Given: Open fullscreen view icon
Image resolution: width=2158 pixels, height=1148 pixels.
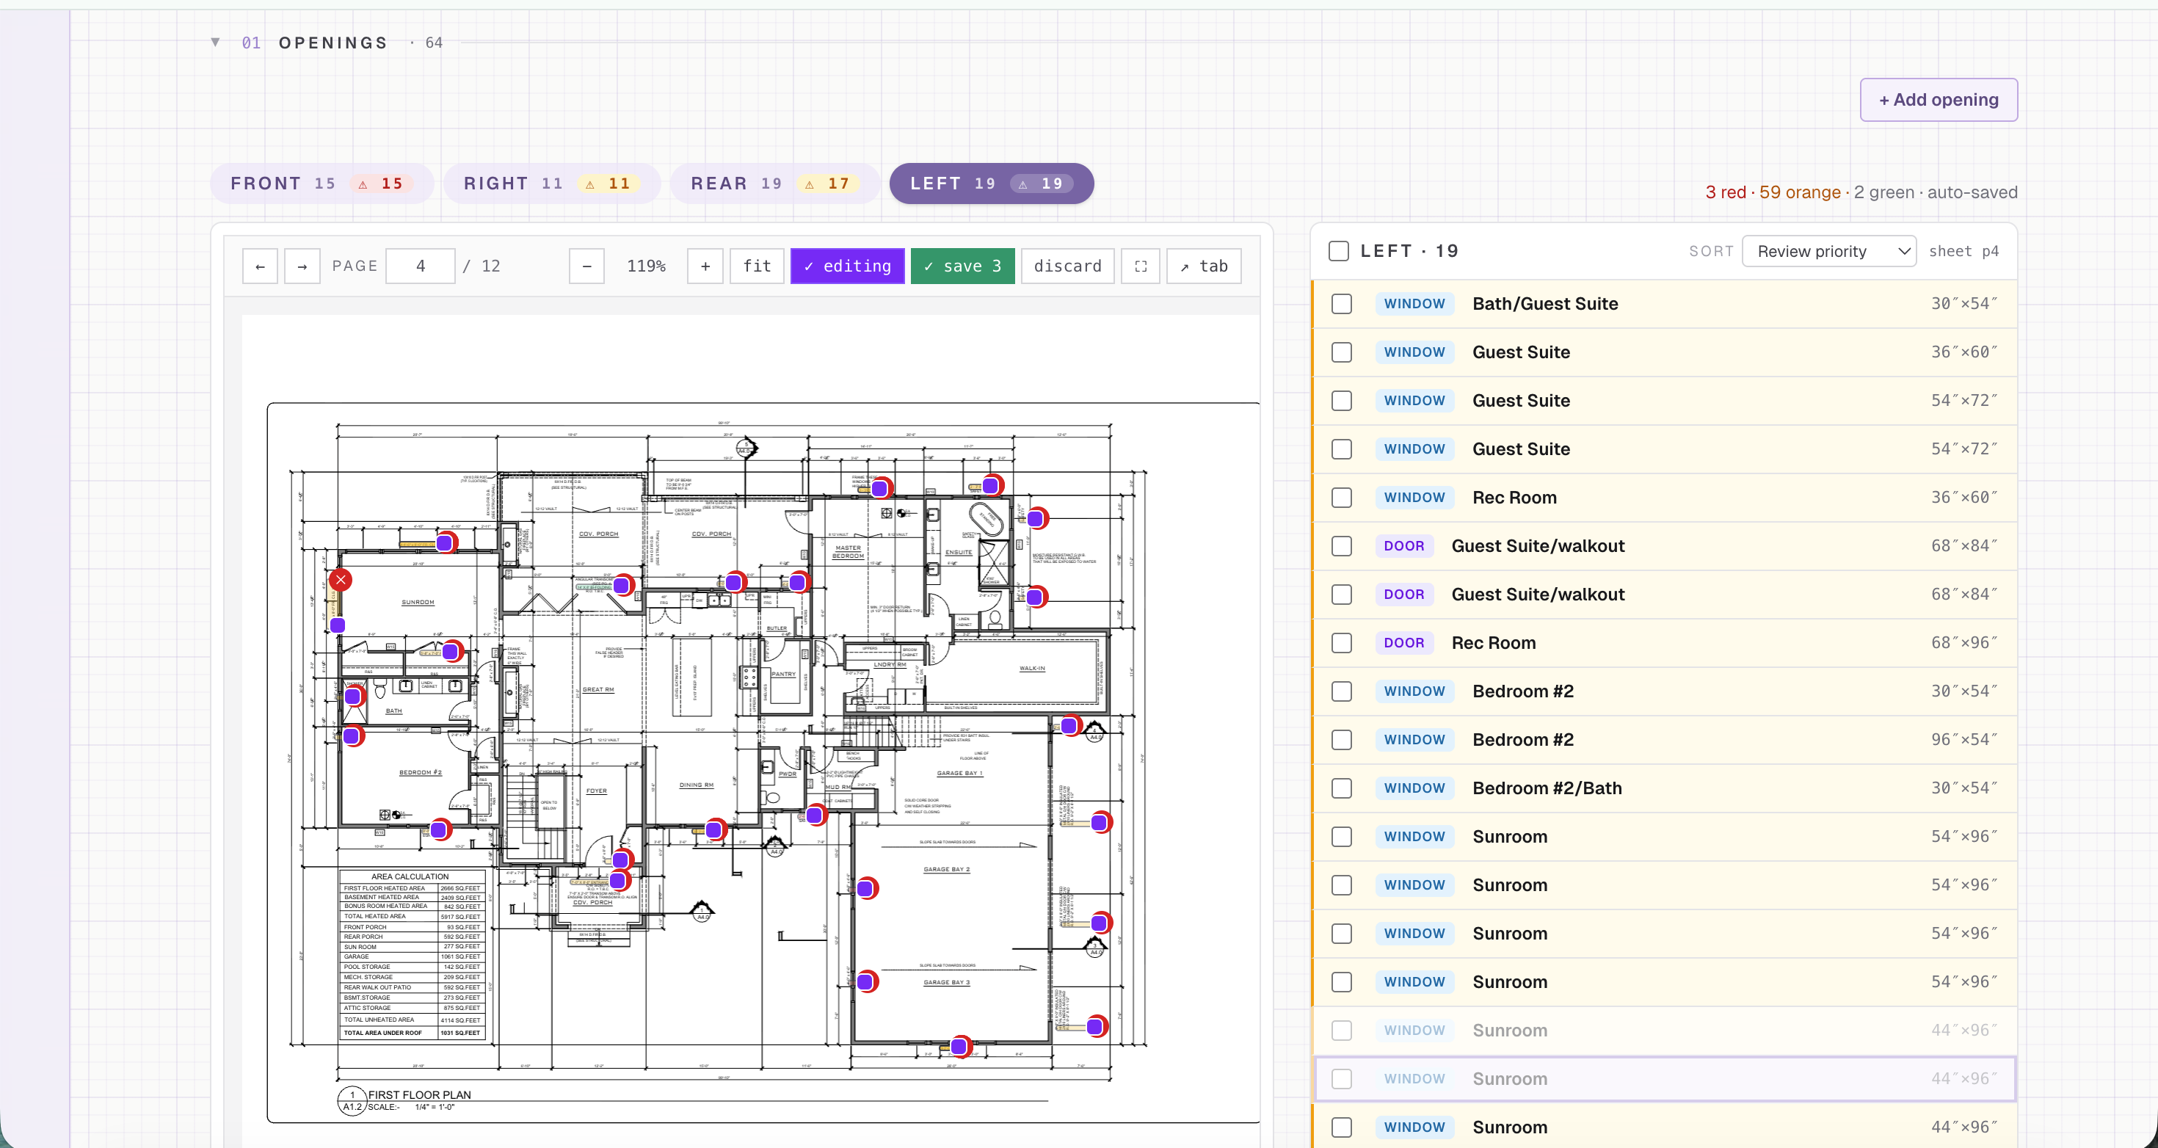Looking at the screenshot, I should click(1140, 266).
